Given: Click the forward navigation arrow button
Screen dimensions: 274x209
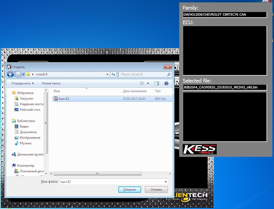Looking at the screenshot, I should pos(18,75).
